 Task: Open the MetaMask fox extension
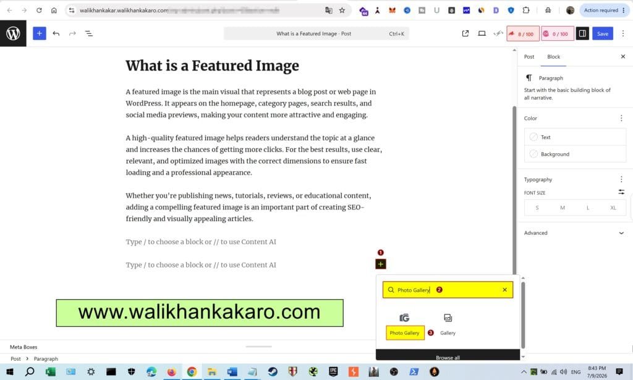point(392,10)
